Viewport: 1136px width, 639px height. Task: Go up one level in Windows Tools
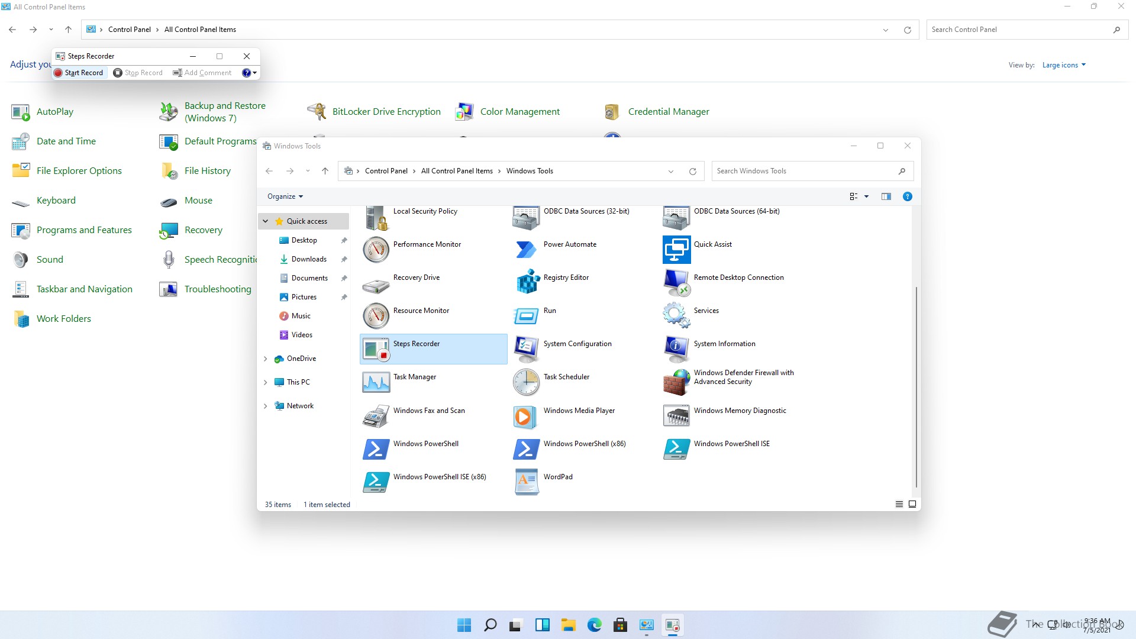click(325, 171)
